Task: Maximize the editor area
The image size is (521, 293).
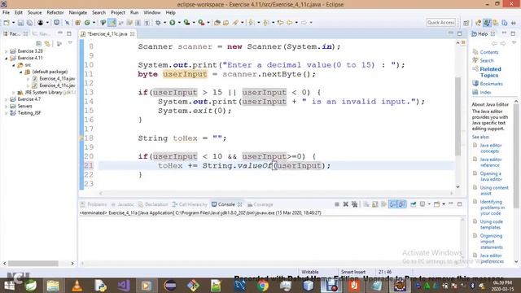Action: tap(459, 33)
